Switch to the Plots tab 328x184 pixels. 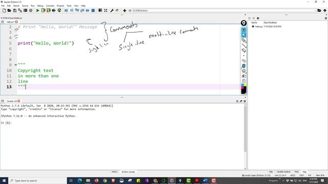click(x=297, y=172)
